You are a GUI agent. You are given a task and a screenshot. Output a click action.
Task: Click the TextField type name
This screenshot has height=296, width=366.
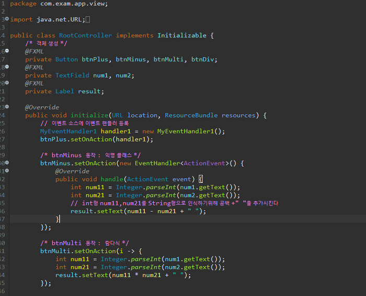tap(72, 75)
